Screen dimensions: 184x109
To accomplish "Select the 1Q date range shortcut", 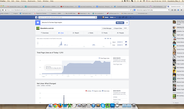I will pos(110,39).
